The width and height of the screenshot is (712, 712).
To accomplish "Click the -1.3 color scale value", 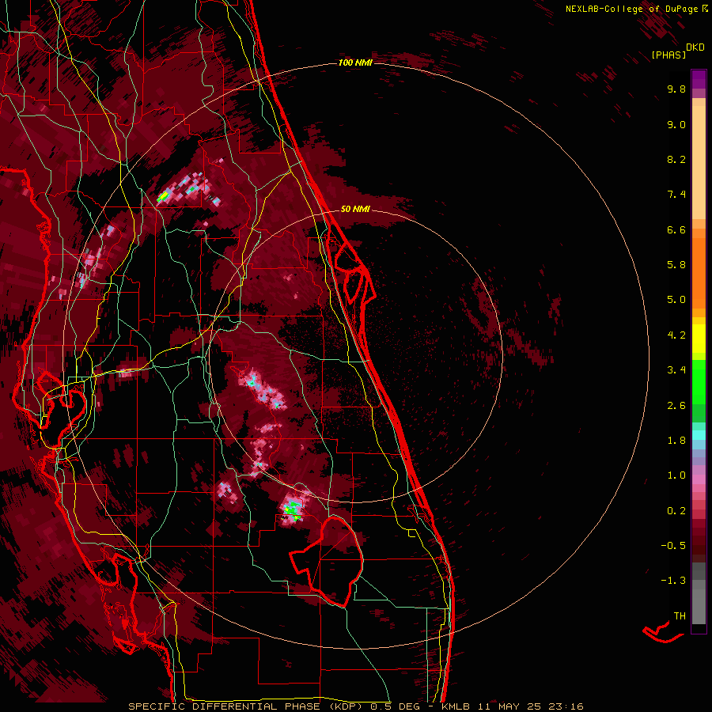I will [673, 581].
